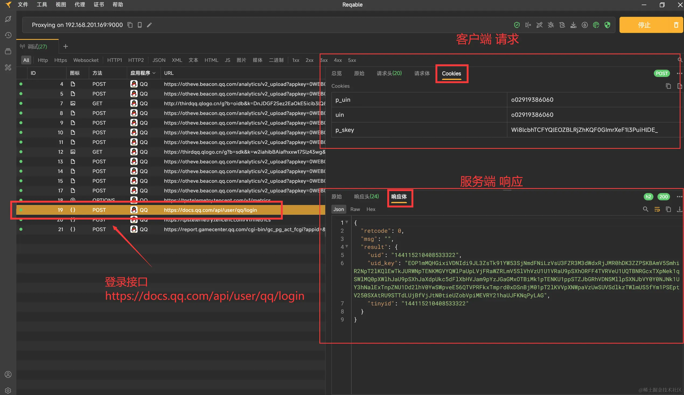Switch response body view to Raw
The image size is (684, 395).
(x=355, y=209)
